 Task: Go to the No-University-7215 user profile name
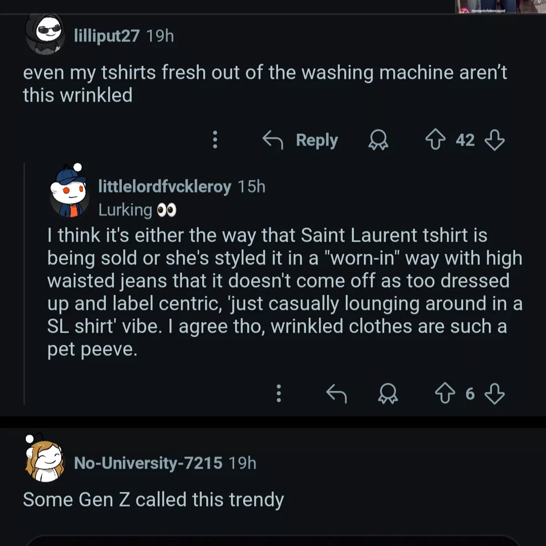(148, 463)
